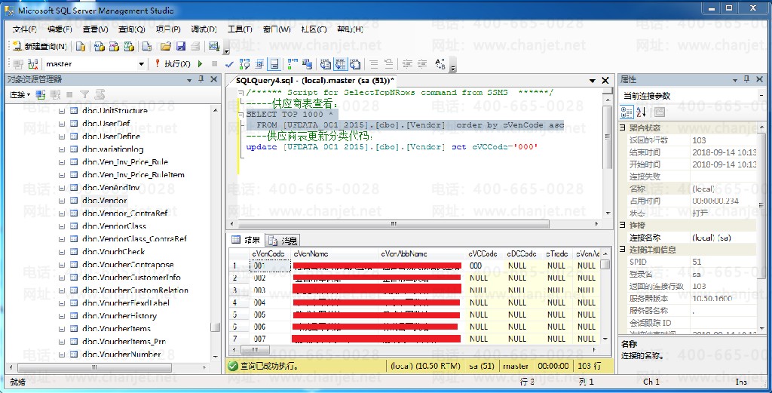772x393 pixels.
Task: Toggle Include Client Statistics
Action: pos(308,63)
